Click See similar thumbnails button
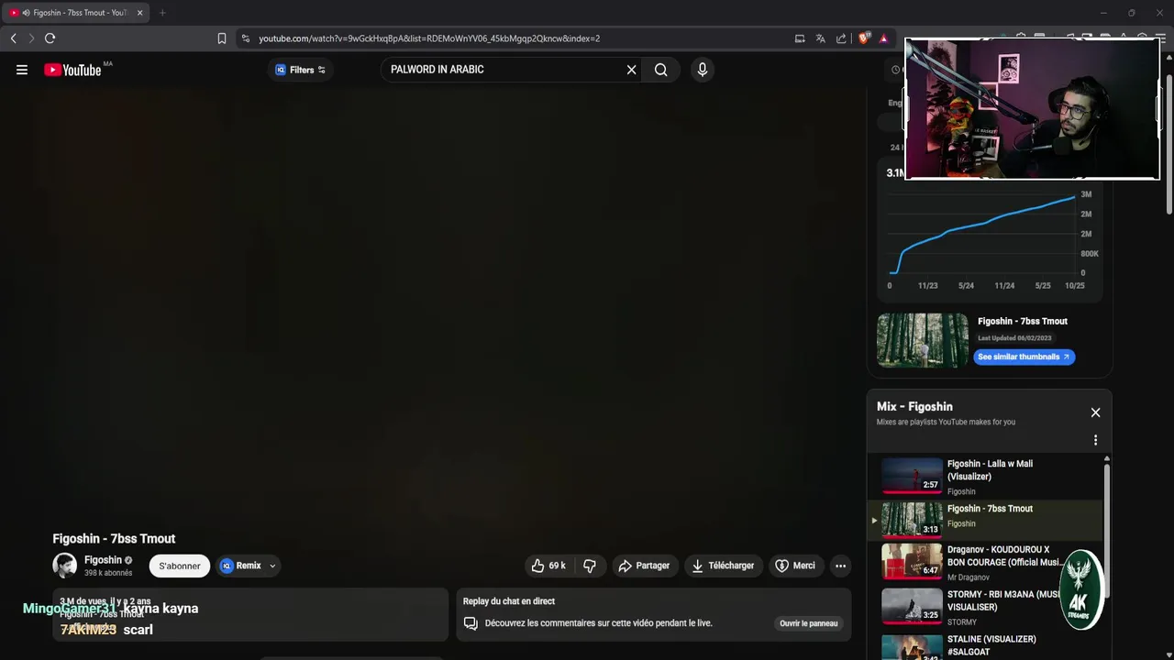 tap(1024, 357)
